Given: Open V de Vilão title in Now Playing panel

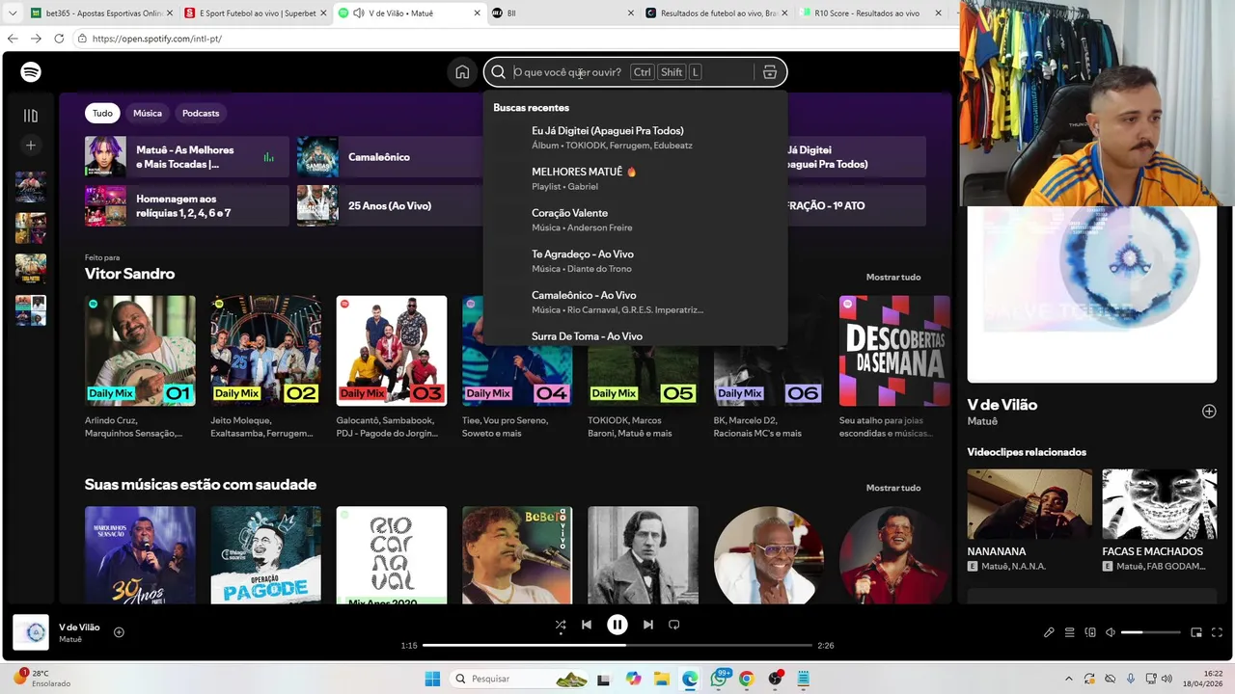Looking at the screenshot, I should (x=1002, y=405).
